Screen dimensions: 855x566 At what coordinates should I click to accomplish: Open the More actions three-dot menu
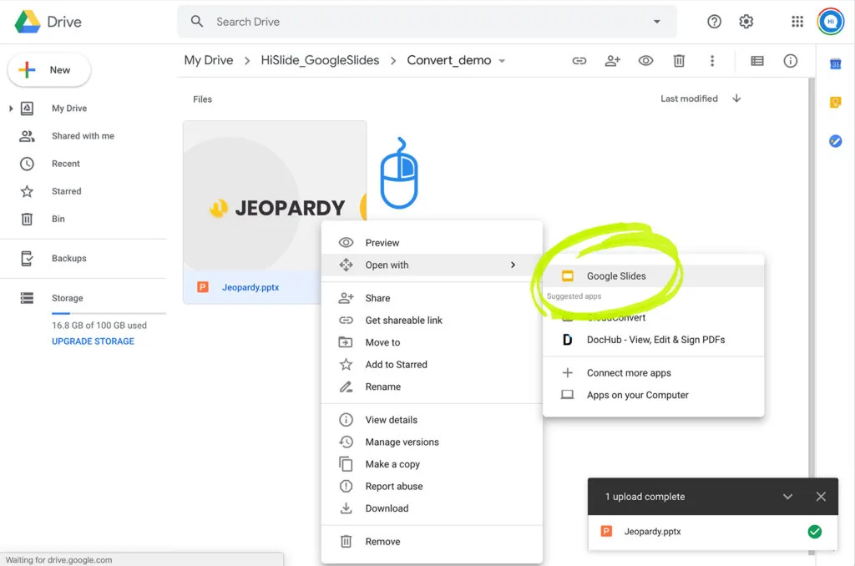712,61
